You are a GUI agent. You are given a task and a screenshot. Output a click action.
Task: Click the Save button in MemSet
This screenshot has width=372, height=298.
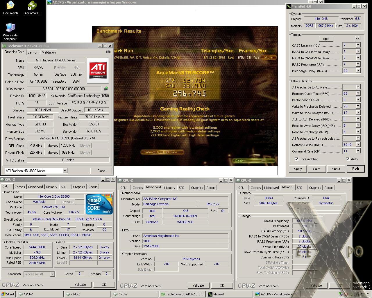point(317,169)
